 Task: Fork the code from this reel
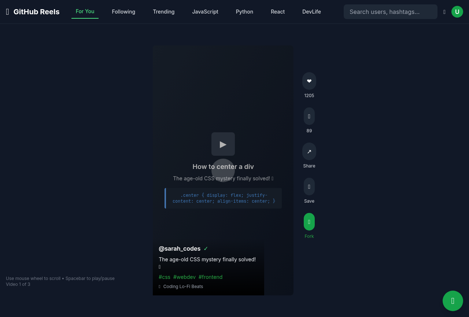coord(309,221)
